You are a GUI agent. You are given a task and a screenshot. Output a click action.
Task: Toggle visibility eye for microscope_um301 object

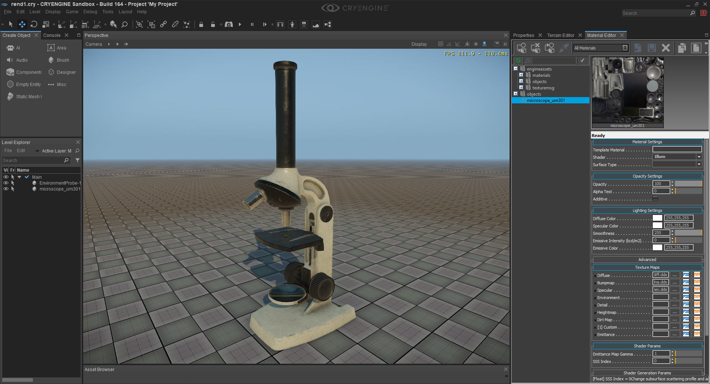coord(6,189)
